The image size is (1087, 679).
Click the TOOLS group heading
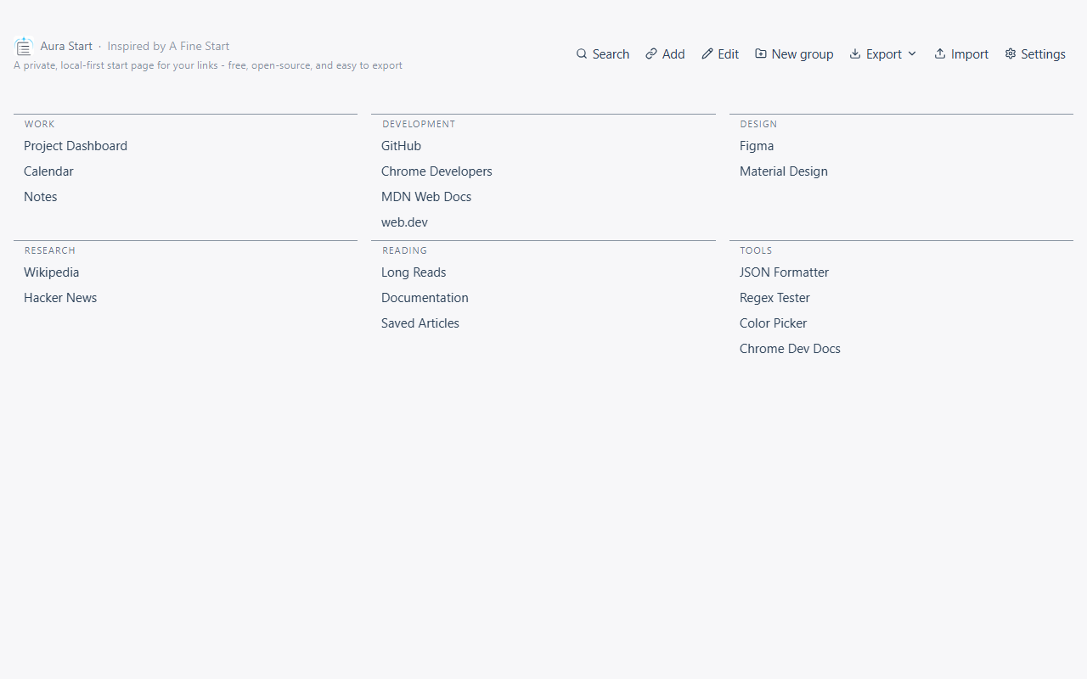756,250
